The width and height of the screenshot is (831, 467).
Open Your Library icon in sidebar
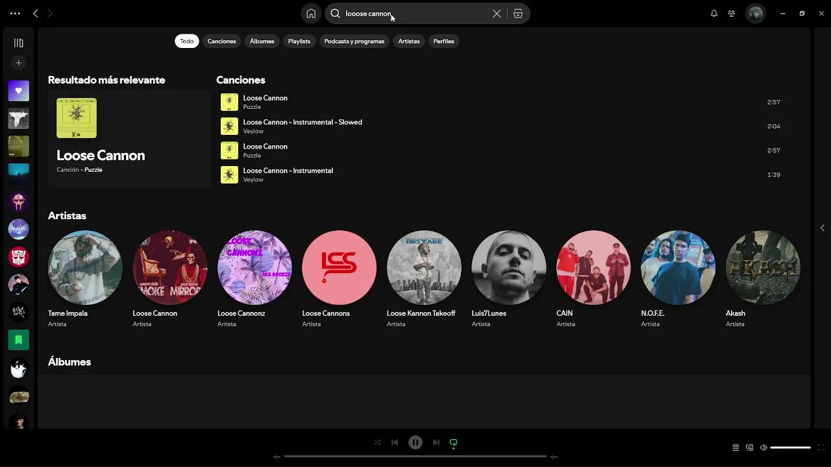(18, 43)
